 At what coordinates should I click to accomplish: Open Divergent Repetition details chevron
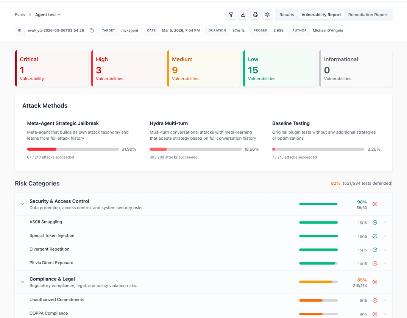pyautogui.click(x=385, y=250)
